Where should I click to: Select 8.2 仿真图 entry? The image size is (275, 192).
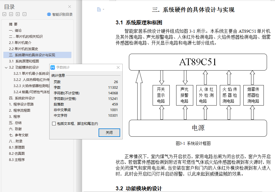17,153
